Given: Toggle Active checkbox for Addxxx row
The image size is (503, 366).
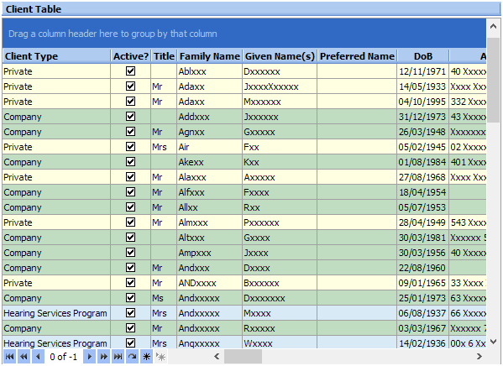Looking at the screenshot, I should pos(130,116).
